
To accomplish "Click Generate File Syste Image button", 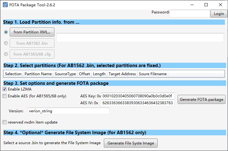I will pyautogui.click(x=131, y=143).
